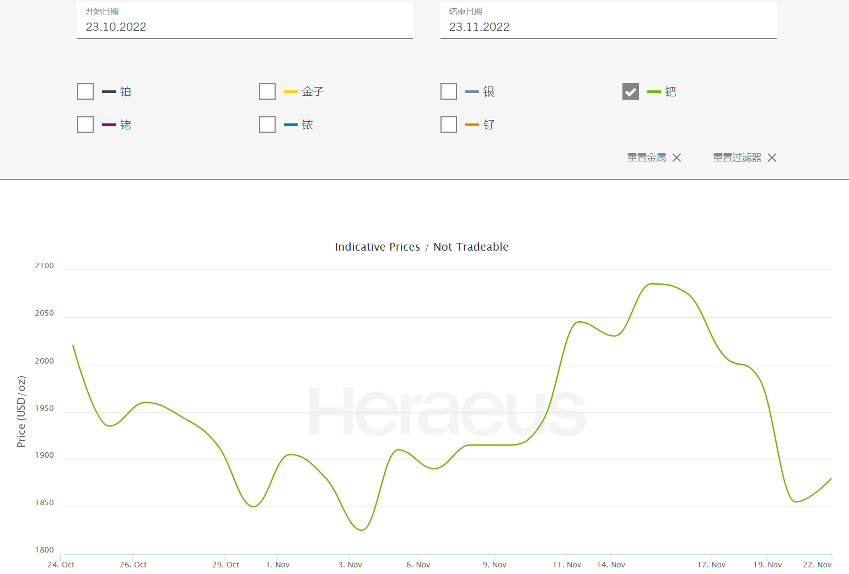This screenshot has height=574, width=849.
Task: Click the 重置过滤器 reset filter link
Action: click(x=737, y=158)
